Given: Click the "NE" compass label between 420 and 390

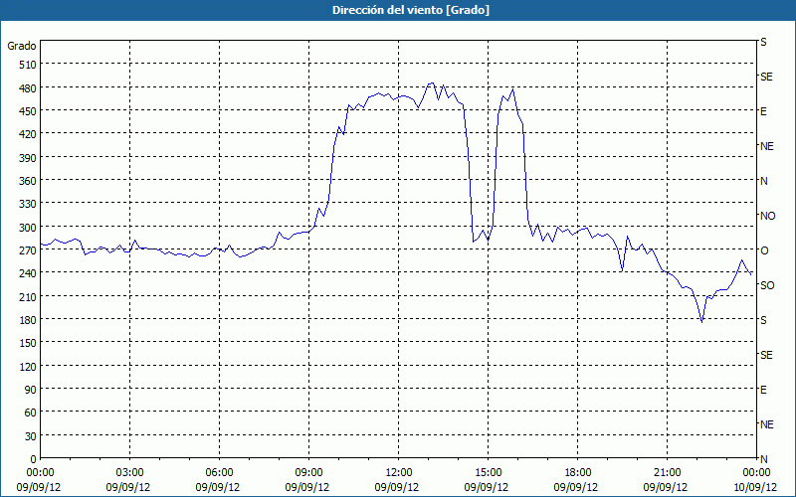Looking at the screenshot, I should (x=766, y=146).
